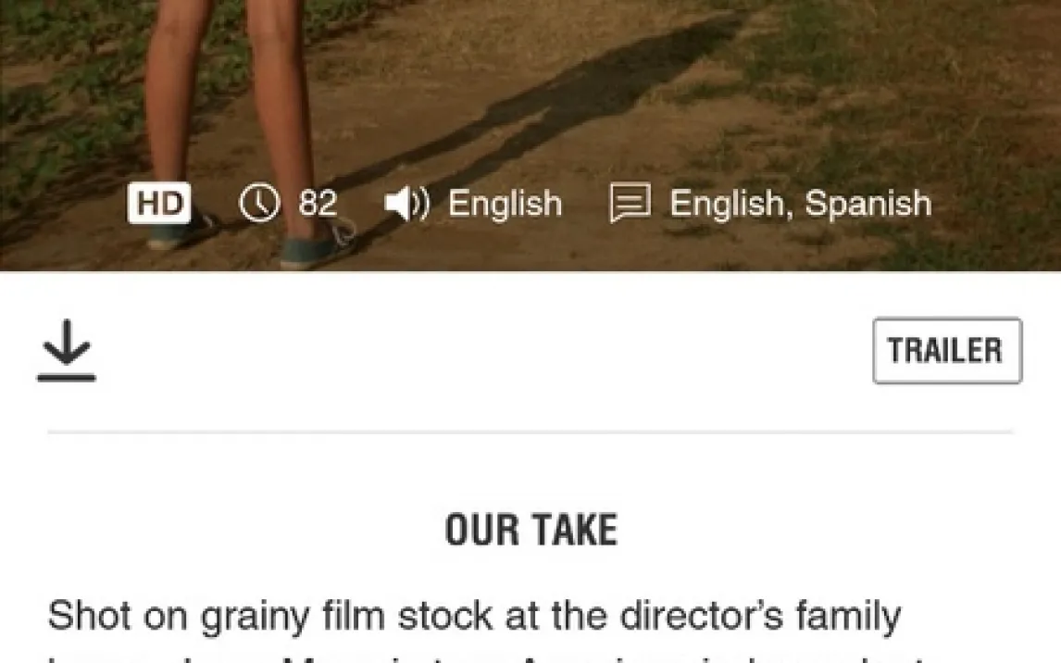1061x663 pixels.
Task: Tap the Spanish subtitle language text
Action: (868, 203)
